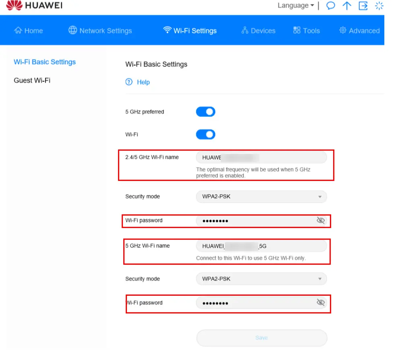Open the Advanced tab
Image resolution: width=394 pixels, height=359 pixels.
point(359,30)
